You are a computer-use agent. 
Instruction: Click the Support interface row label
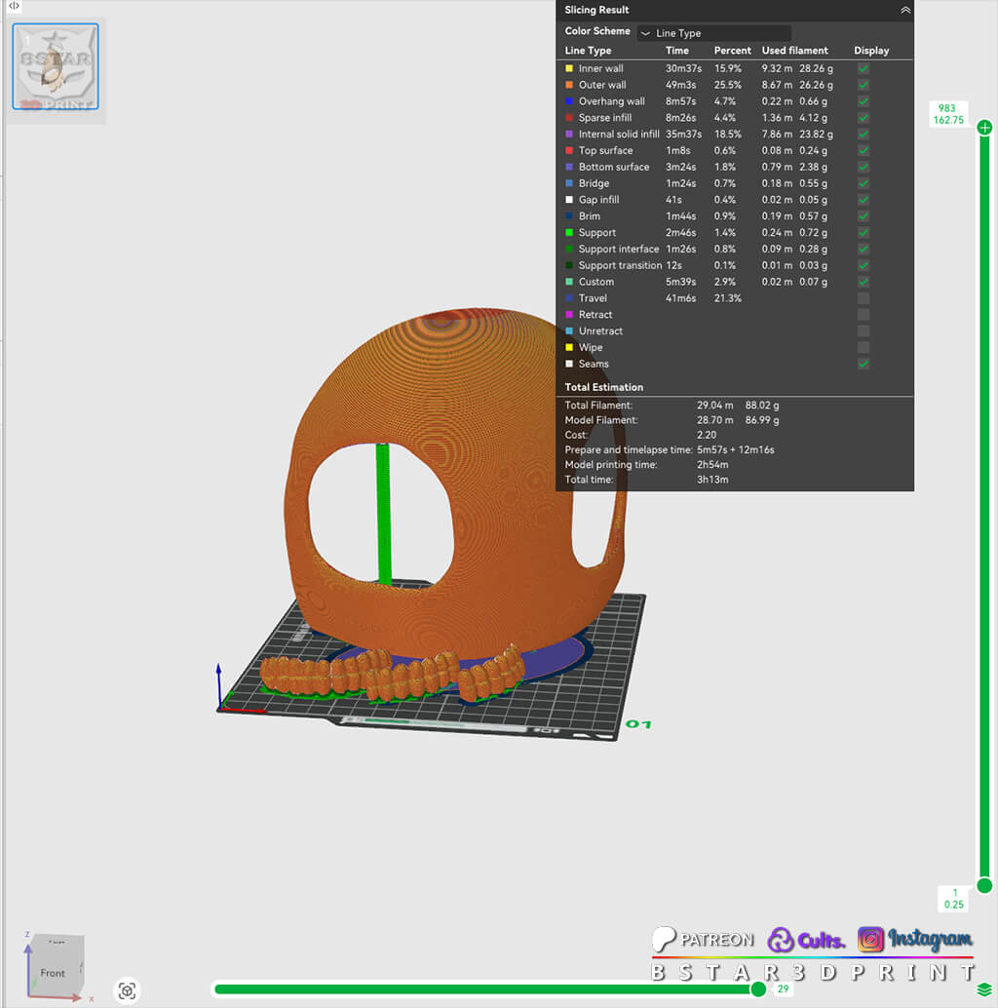point(619,249)
